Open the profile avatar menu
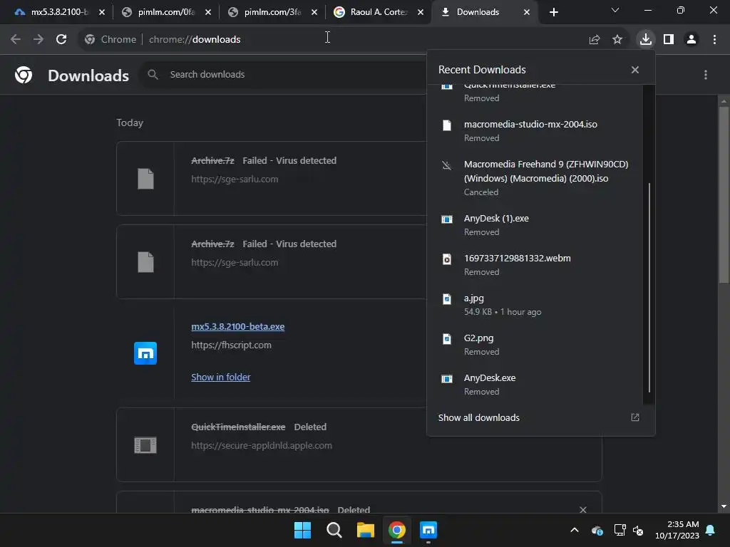The image size is (730, 547). pos(692,40)
